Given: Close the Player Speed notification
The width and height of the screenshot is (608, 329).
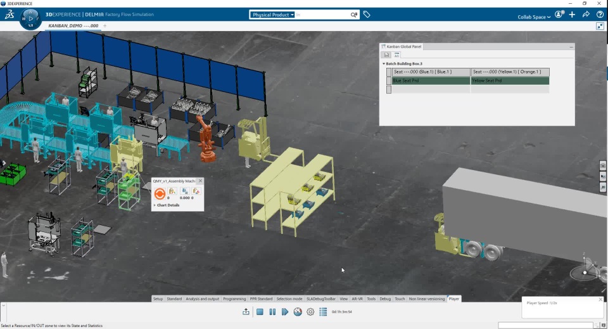Looking at the screenshot, I should click(x=600, y=299).
